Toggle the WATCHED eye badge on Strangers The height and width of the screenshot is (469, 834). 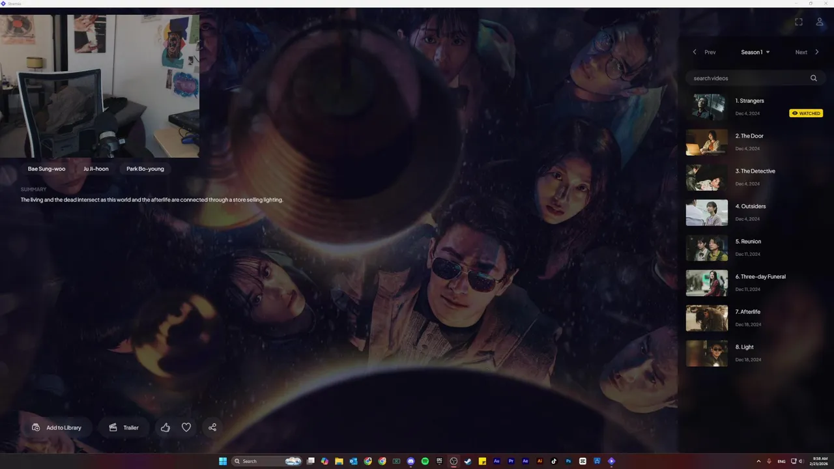coord(806,113)
